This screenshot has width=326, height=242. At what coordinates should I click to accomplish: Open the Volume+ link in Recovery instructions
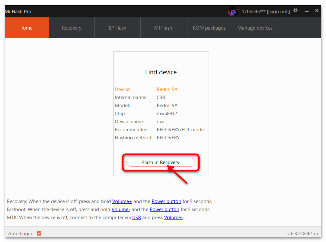pyautogui.click(x=122, y=201)
